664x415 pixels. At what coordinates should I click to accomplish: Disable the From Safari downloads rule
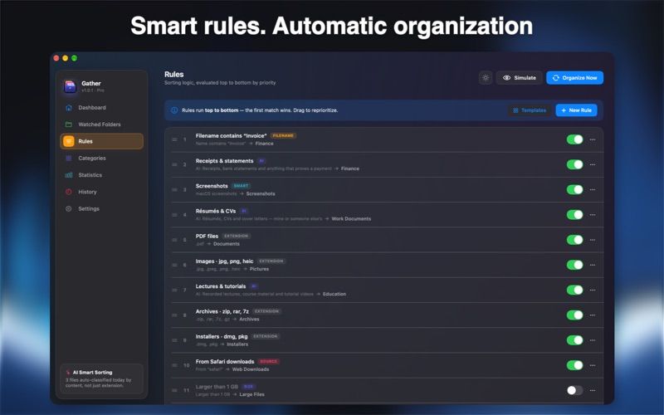point(574,365)
